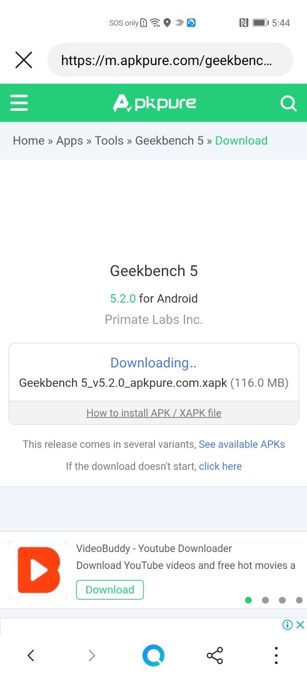Tap the URL address bar

(170, 60)
